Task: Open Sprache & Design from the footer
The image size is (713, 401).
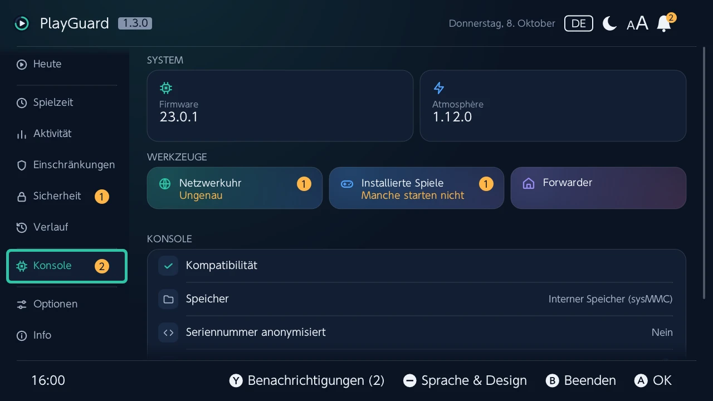Action: pos(465,380)
